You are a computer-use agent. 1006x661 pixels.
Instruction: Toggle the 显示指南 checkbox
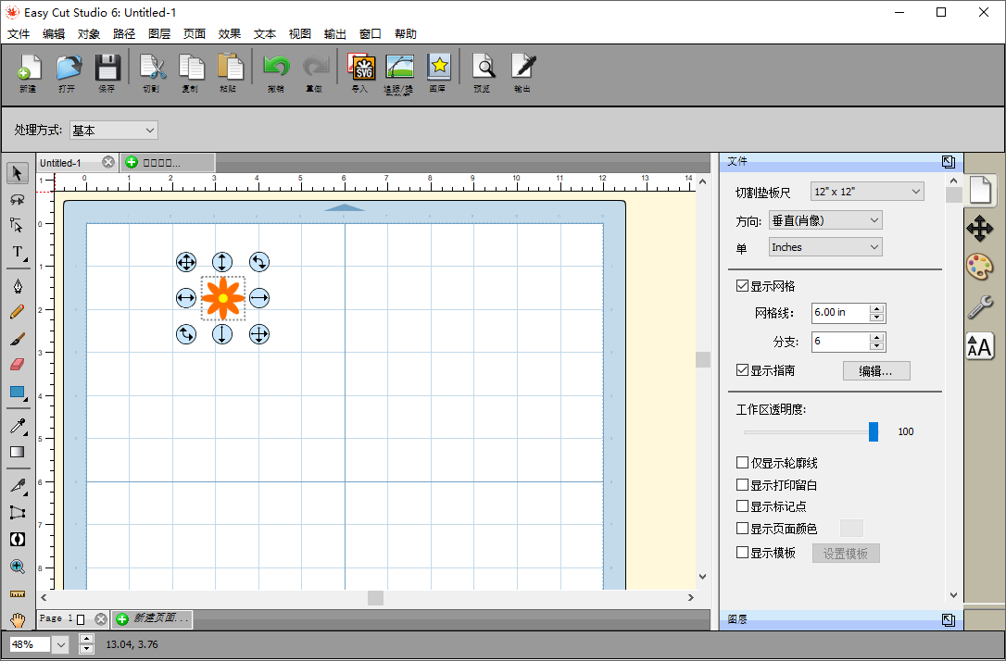coord(742,370)
